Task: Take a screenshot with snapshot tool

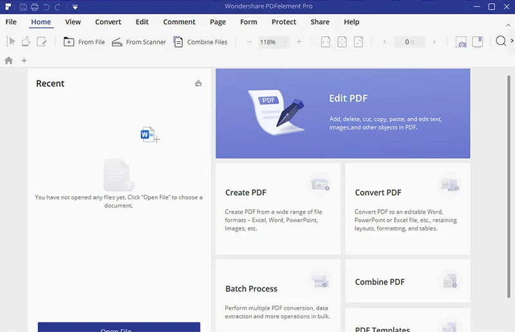Action: click(x=461, y=42)
